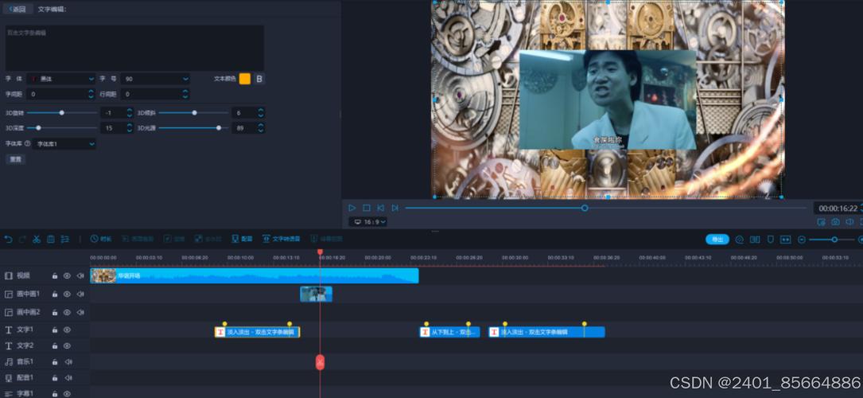Toggle visibility eye of 画中画2 track

[x=67, y=312]
